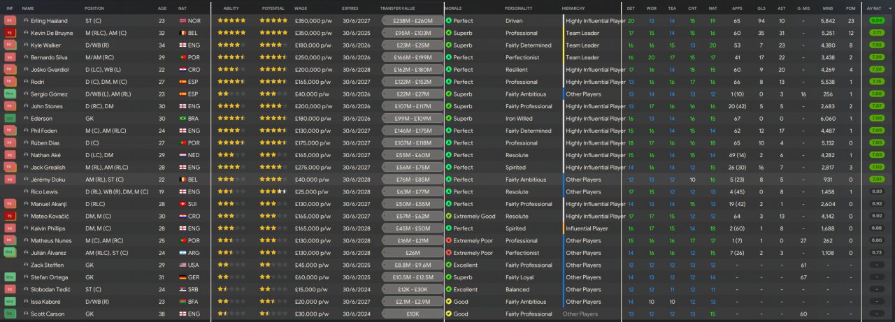Sort by the HIERARCHY column header
This screenshot has height=322, width=895.
pyautogui.click(x=573, y=8)
